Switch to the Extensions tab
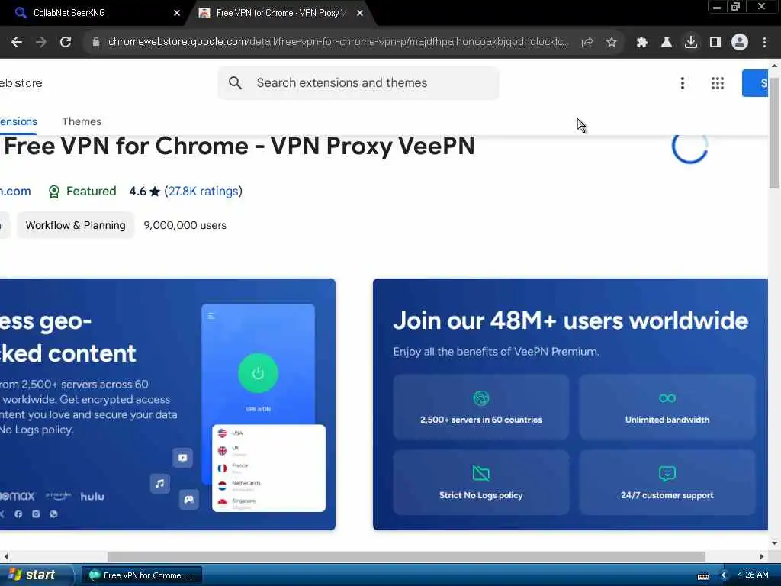The width and height of the screenshot is (781, 586). tap(18, 121)
